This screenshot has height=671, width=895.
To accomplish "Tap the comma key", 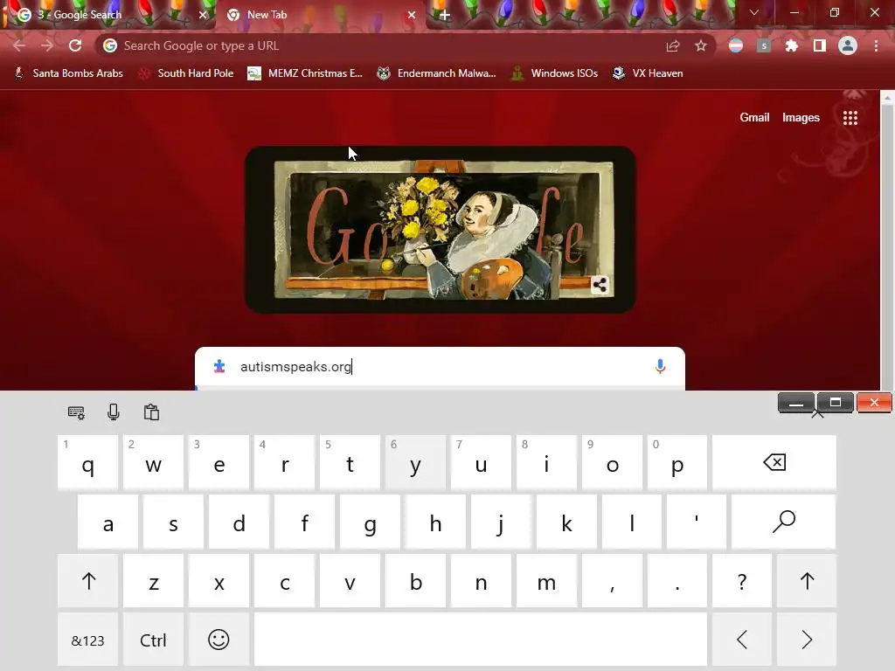I will 612,581.
